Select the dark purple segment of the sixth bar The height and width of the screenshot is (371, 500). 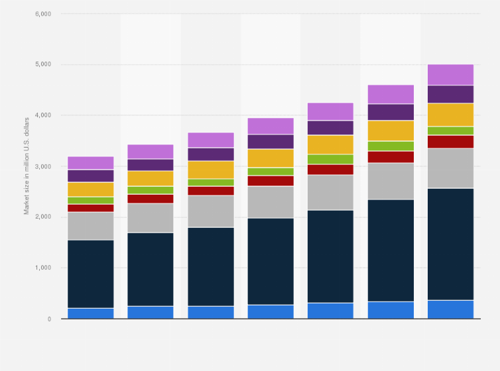pos(391,112)
